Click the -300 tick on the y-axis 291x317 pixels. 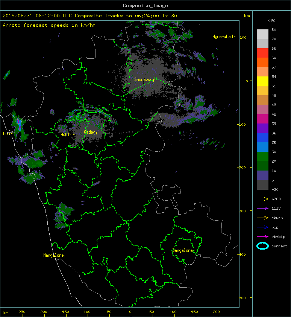(x=241, y=211)
